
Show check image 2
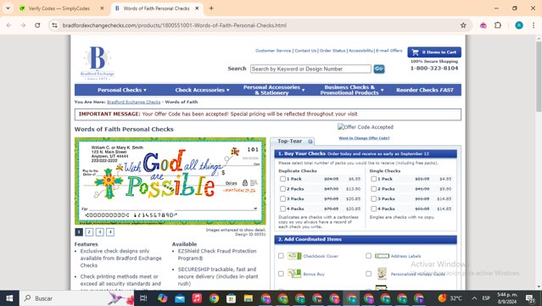[x=89, y=232]
